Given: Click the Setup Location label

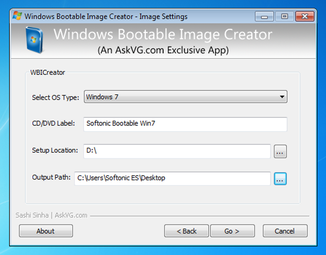Looking at the screenshot, I should tap(55, 150).
